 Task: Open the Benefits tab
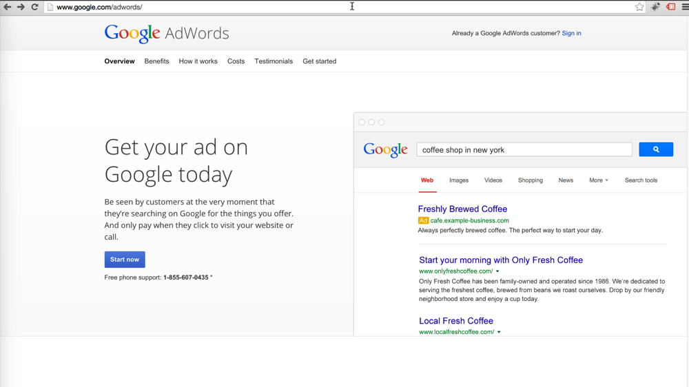pyautogui.click(x=156, y=61)
